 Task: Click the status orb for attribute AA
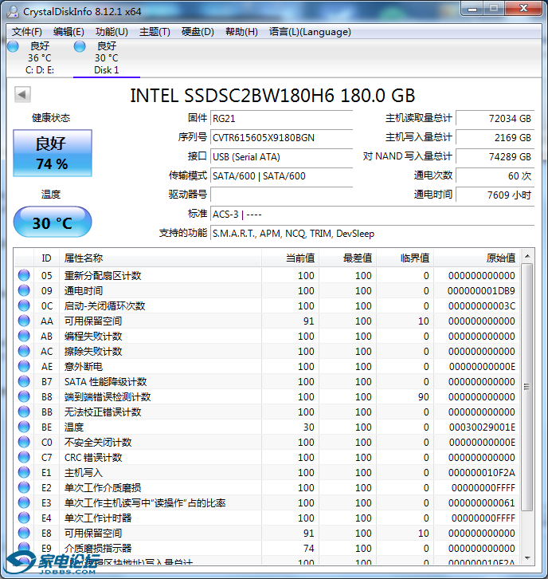point(24,321)
